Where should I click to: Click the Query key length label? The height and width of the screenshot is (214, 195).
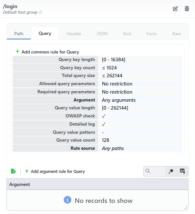[77, 59]
